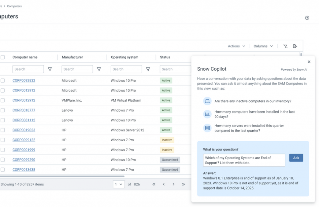The height and width of the screenshot is (207, 319).
Task: Open the filter icon for Manufacturer column
Action: tap(99, 69)
